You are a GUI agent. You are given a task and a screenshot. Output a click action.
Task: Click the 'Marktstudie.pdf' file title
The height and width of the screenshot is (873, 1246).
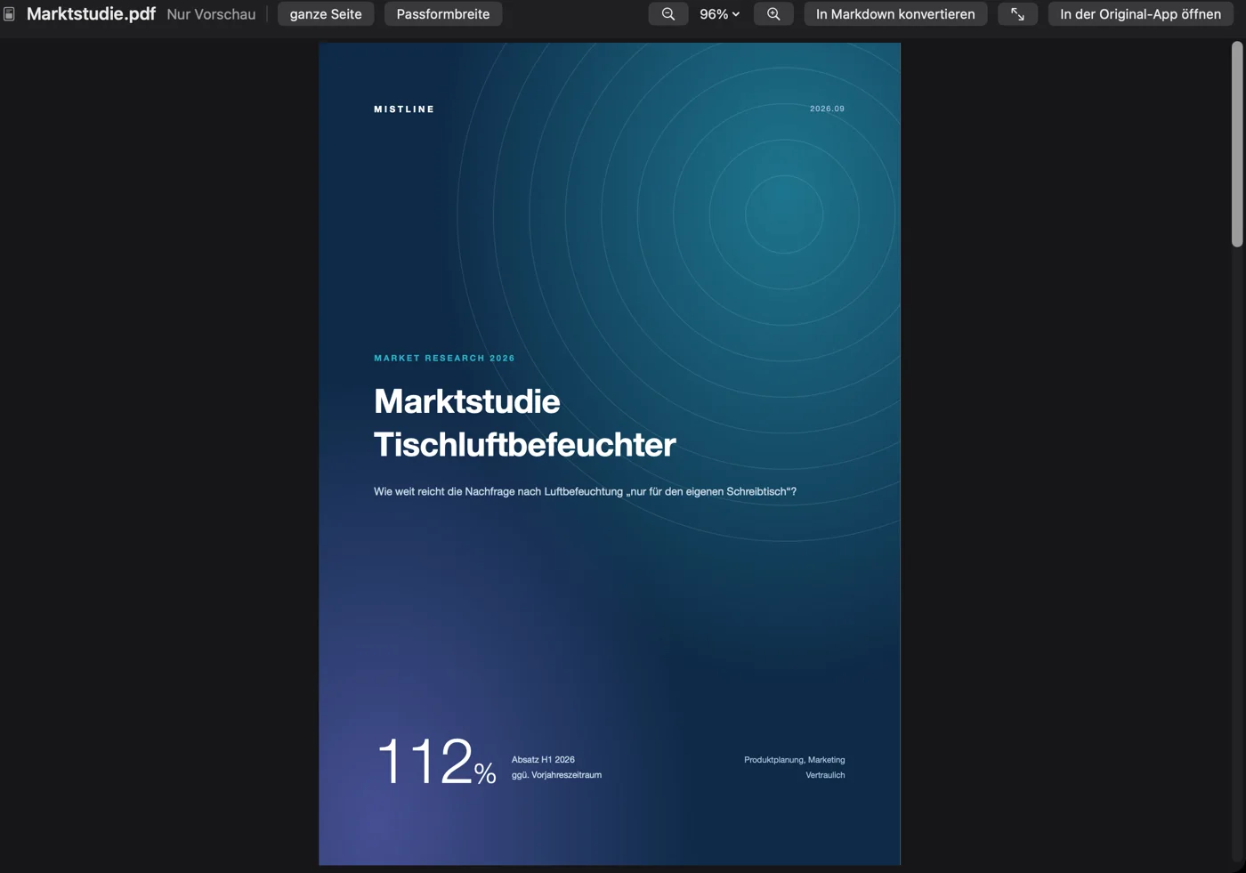pos(91,14)
